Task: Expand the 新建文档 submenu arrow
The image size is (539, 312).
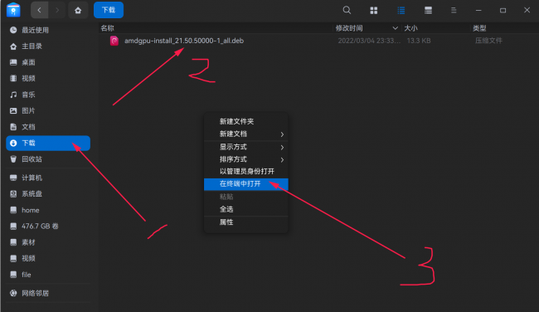Action: coord(282,134)
